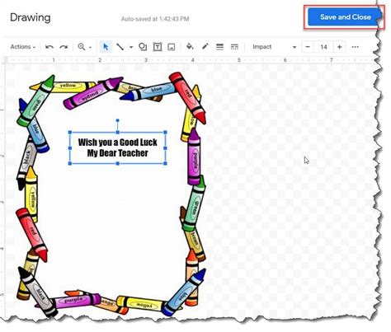391x332 pixels.
Task: Open the border dash option
Action: click(x=234, y=47)
